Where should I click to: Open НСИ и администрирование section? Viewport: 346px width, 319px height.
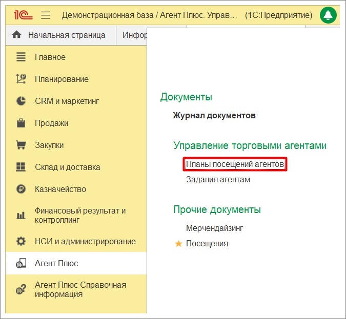(76, 241)
